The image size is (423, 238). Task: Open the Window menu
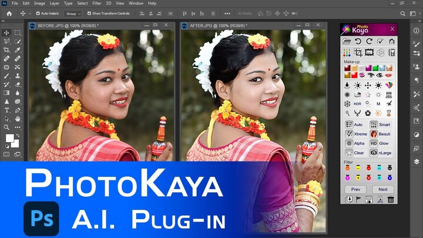point(136,4)
